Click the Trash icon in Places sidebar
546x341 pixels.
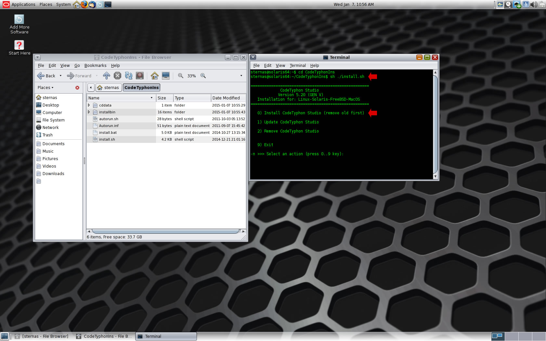tap(39, 135)
